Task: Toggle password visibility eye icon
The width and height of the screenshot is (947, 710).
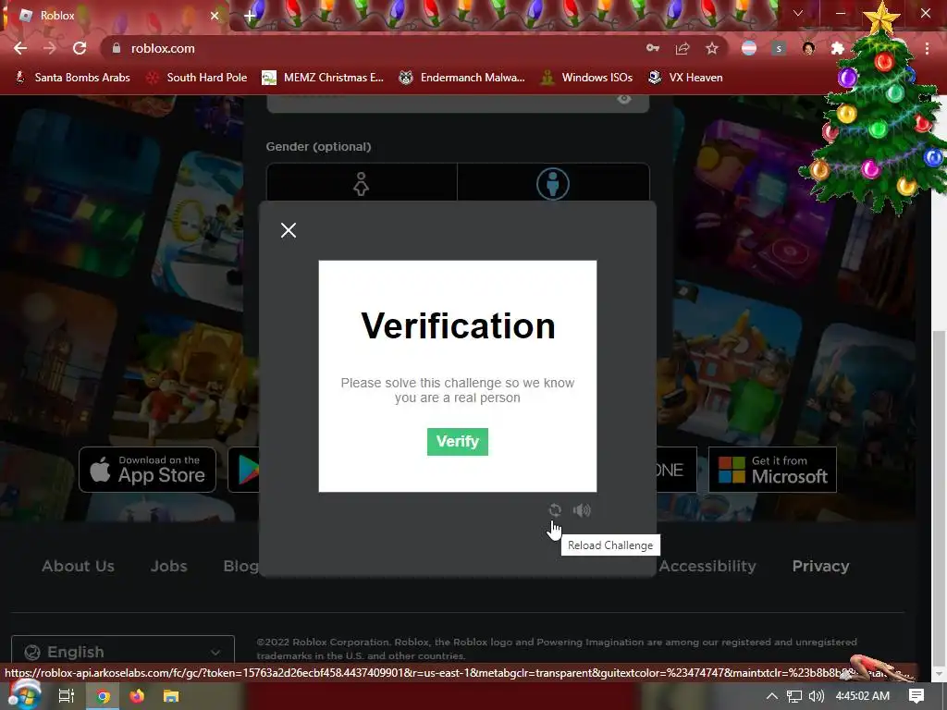Action: tap(624, 99)
